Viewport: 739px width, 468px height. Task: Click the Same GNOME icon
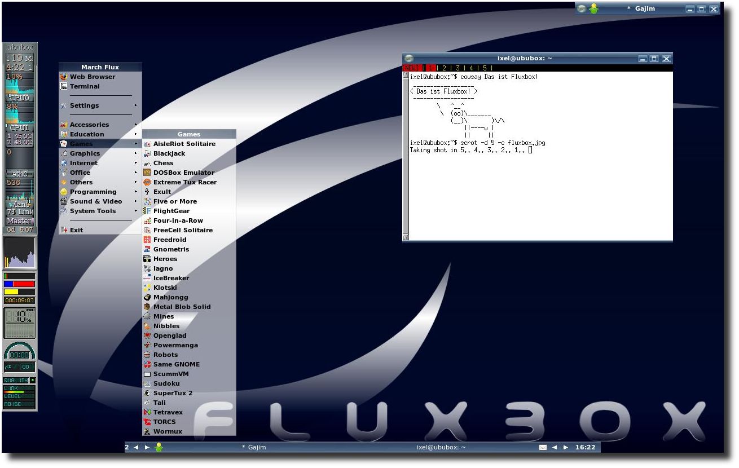pyautogui.click(x=147, y=364)
